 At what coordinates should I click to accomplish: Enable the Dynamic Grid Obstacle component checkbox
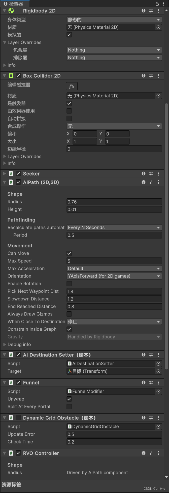click(x=18, y=418)
